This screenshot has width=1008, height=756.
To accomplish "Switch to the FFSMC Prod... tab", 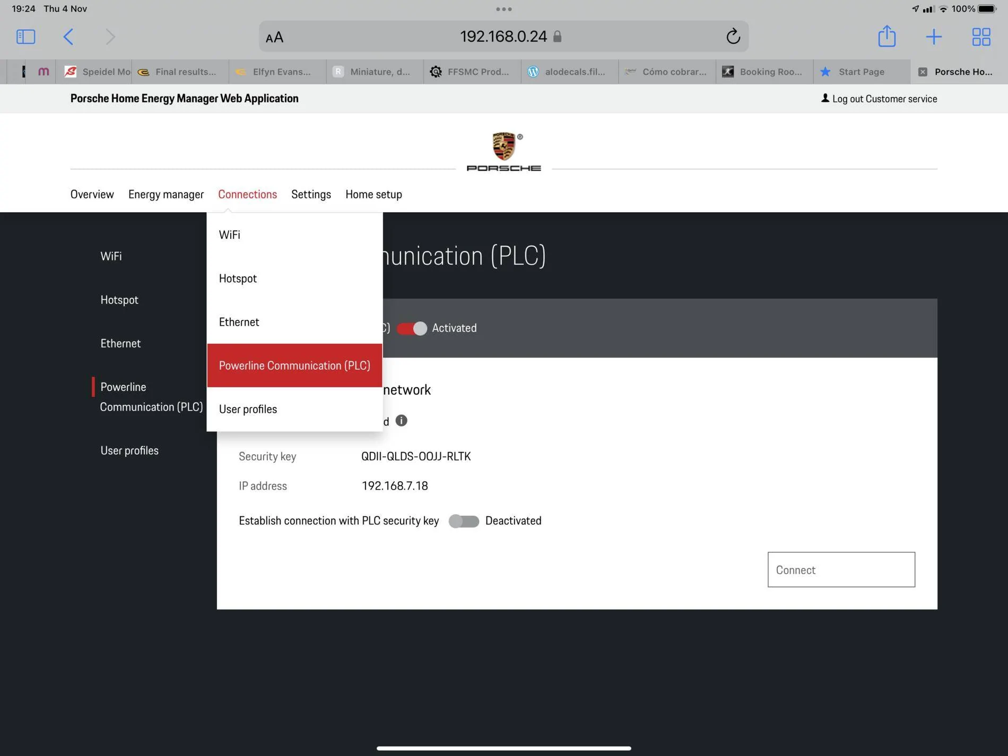I will pyautogui.click(x=472, y=72).
